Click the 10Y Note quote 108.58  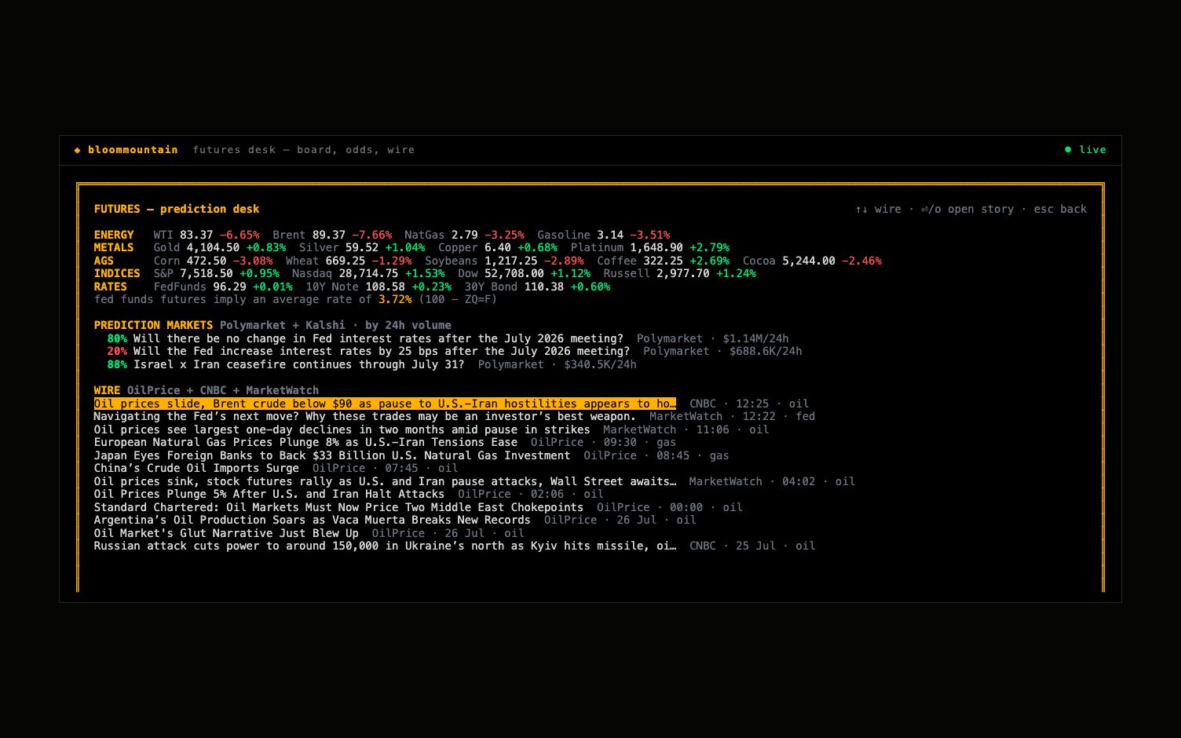pyautogui.click(x=385, y=287)
